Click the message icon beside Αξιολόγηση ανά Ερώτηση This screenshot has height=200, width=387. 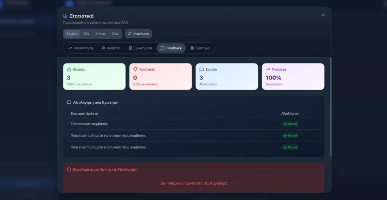tap(69, 102)
